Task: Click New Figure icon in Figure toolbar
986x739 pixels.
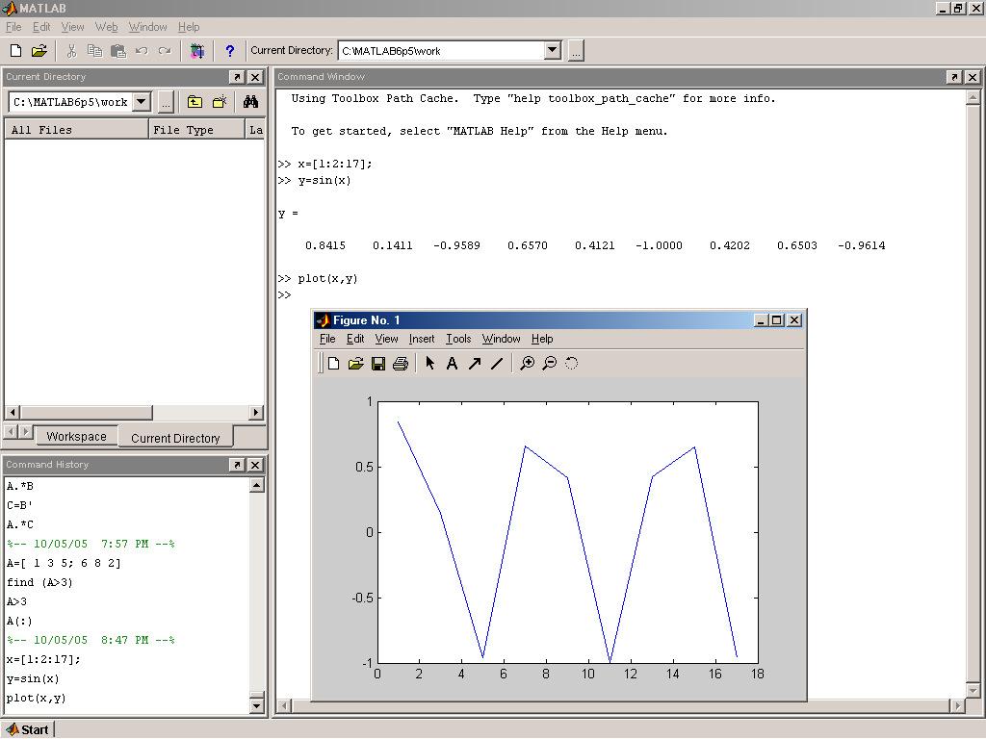Action: click(x=334, y=363)
